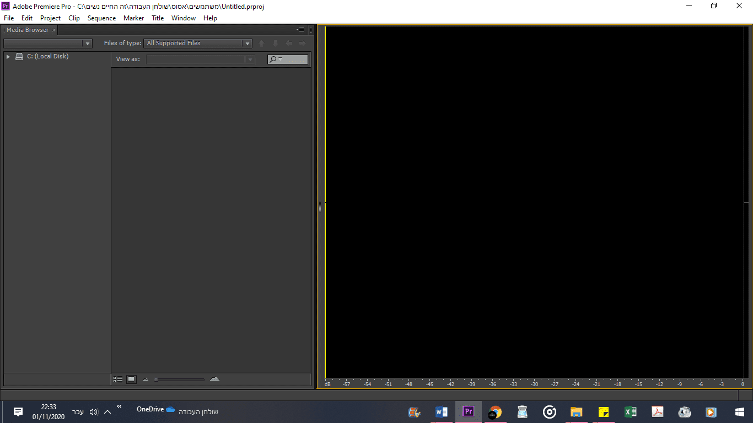The width and height of the screenshot is (753, 423).
Task: Open Windows Media Player from the taskbar
Action: 711,412
